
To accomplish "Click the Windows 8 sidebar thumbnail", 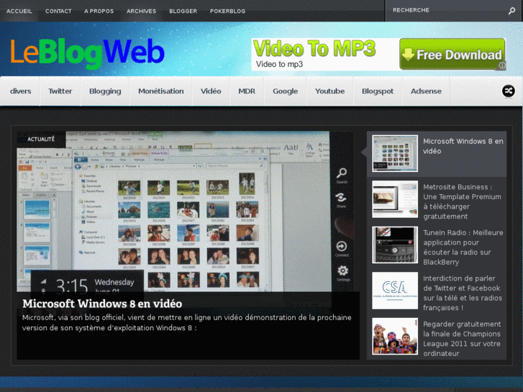I will (395, 153).
